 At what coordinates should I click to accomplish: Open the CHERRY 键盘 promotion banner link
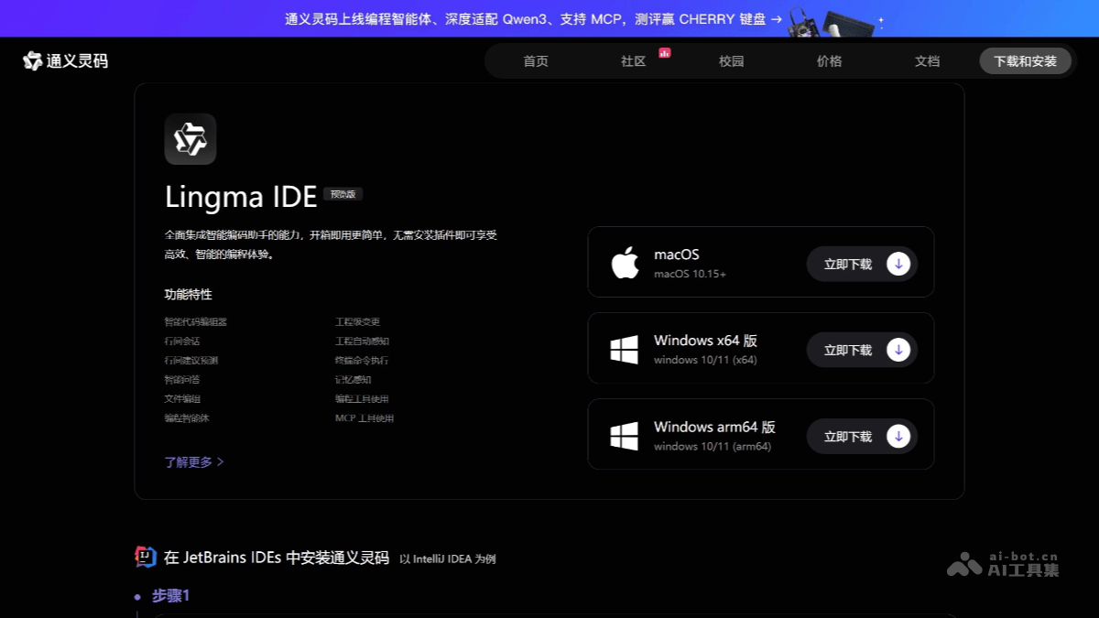(529, 17)
